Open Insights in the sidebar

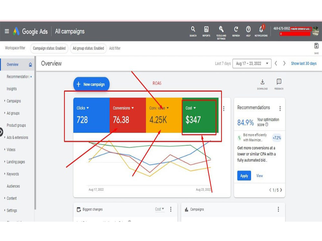click(x=12, y=89)
